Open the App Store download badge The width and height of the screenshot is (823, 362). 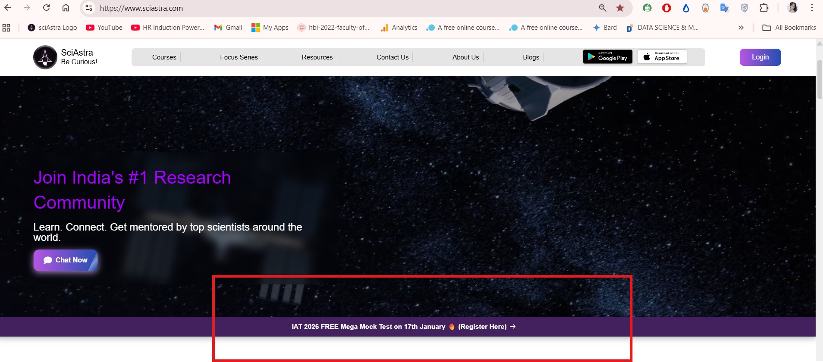click(x=662, y=57)
